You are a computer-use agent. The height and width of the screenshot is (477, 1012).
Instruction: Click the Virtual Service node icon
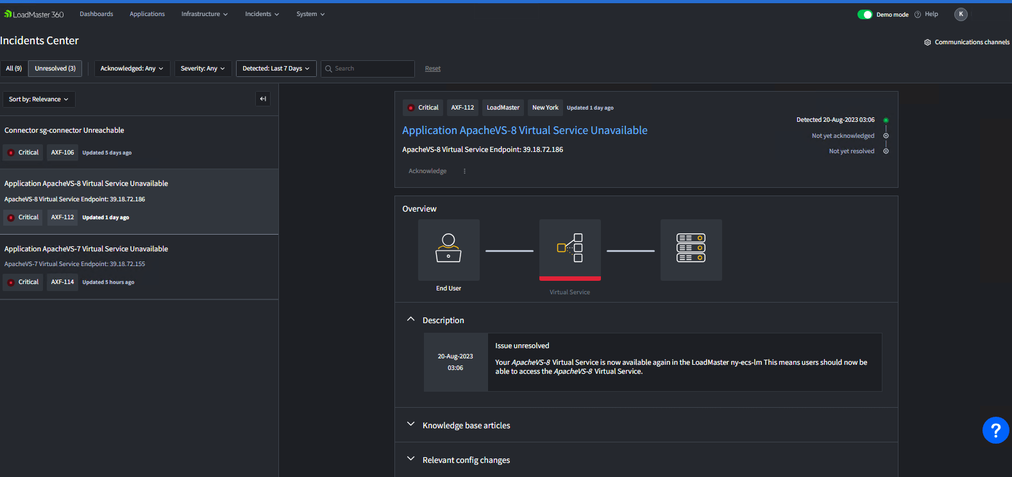(569, 249)
